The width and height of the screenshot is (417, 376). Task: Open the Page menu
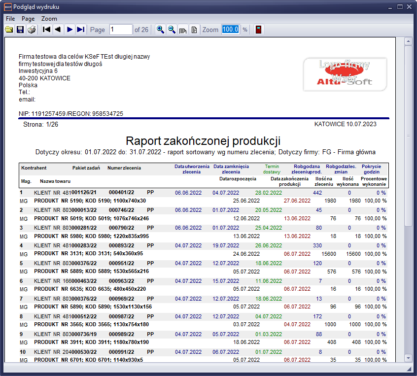[x=28, y=18]
